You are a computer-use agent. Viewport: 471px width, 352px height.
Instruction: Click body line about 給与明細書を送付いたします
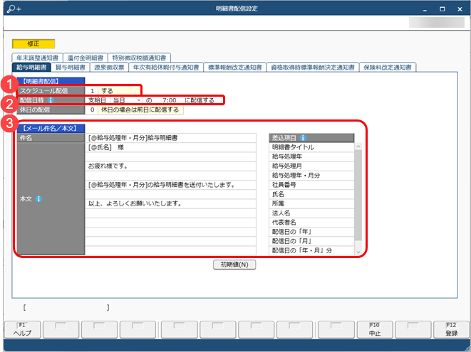170,185
